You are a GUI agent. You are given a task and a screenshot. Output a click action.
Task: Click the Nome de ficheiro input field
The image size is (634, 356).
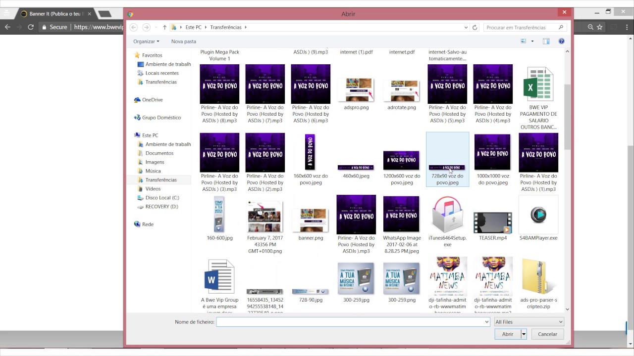353,322
